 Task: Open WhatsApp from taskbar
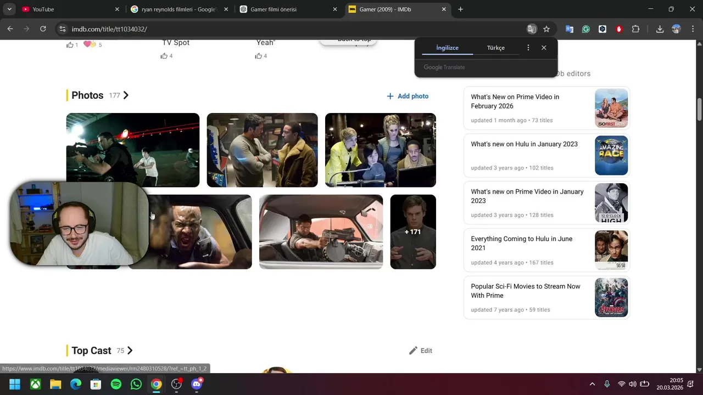coord(136,384)
